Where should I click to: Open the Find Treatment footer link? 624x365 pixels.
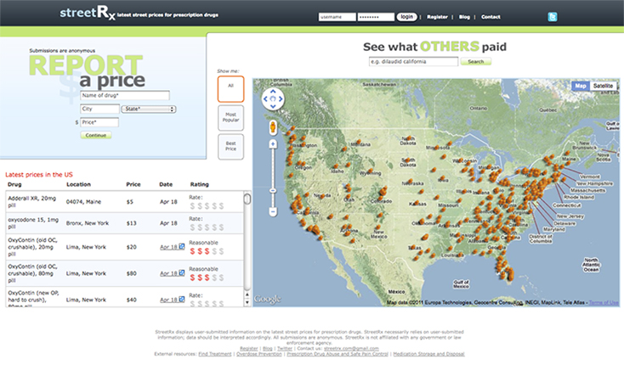pyautogui.click(x=215, y=354)
